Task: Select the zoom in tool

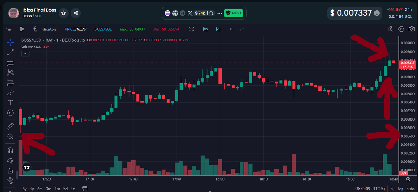Action: [x=10, y=136]
